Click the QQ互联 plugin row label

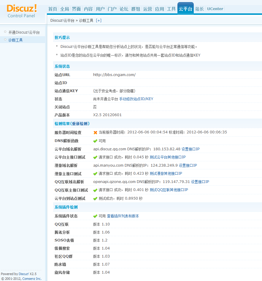coord(61,224)
